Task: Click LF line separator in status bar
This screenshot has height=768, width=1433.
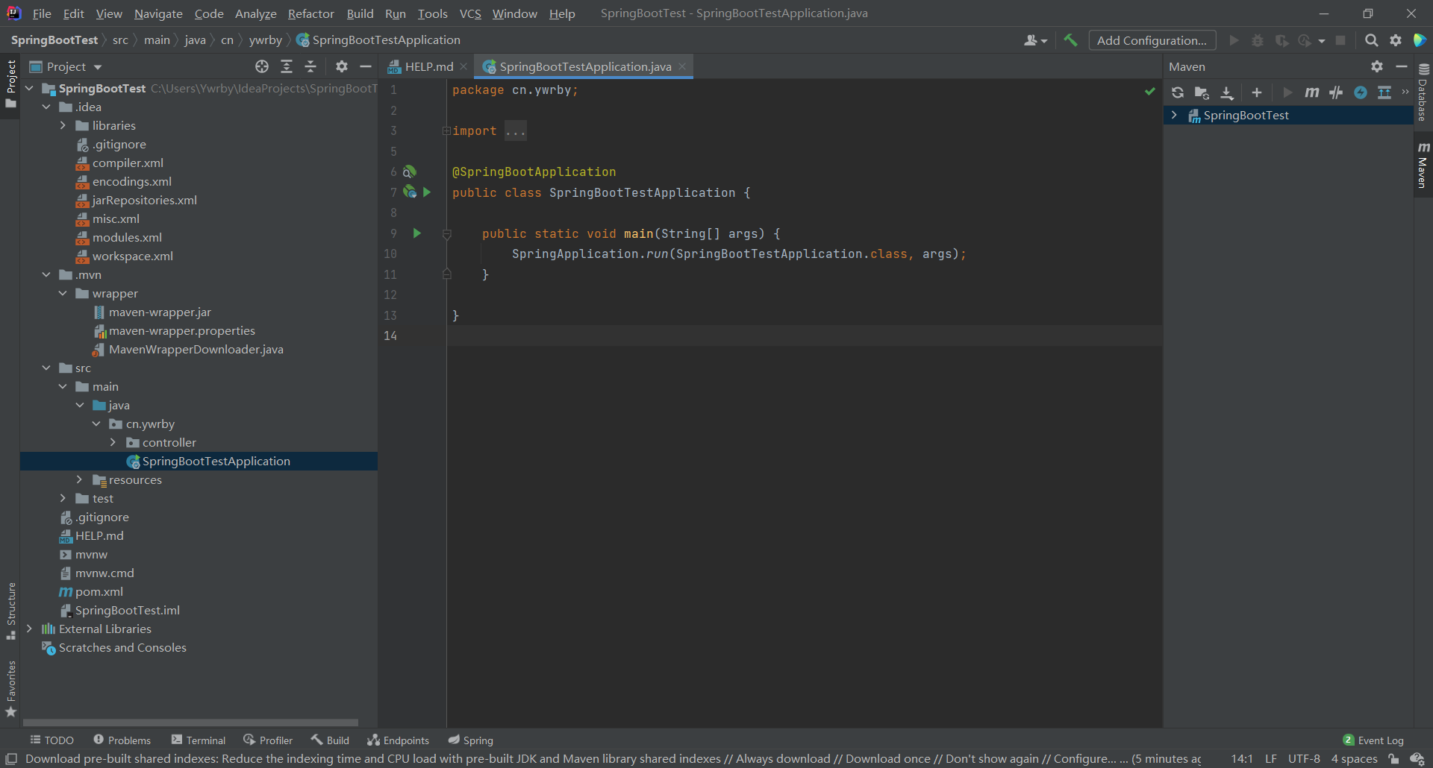Action: 1271,759
